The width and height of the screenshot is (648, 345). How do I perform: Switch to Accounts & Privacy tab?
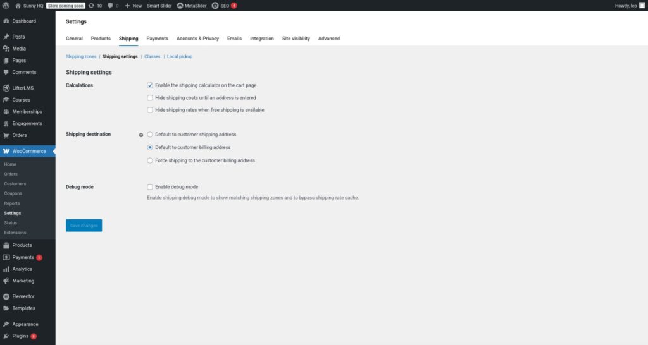(197, 39)
